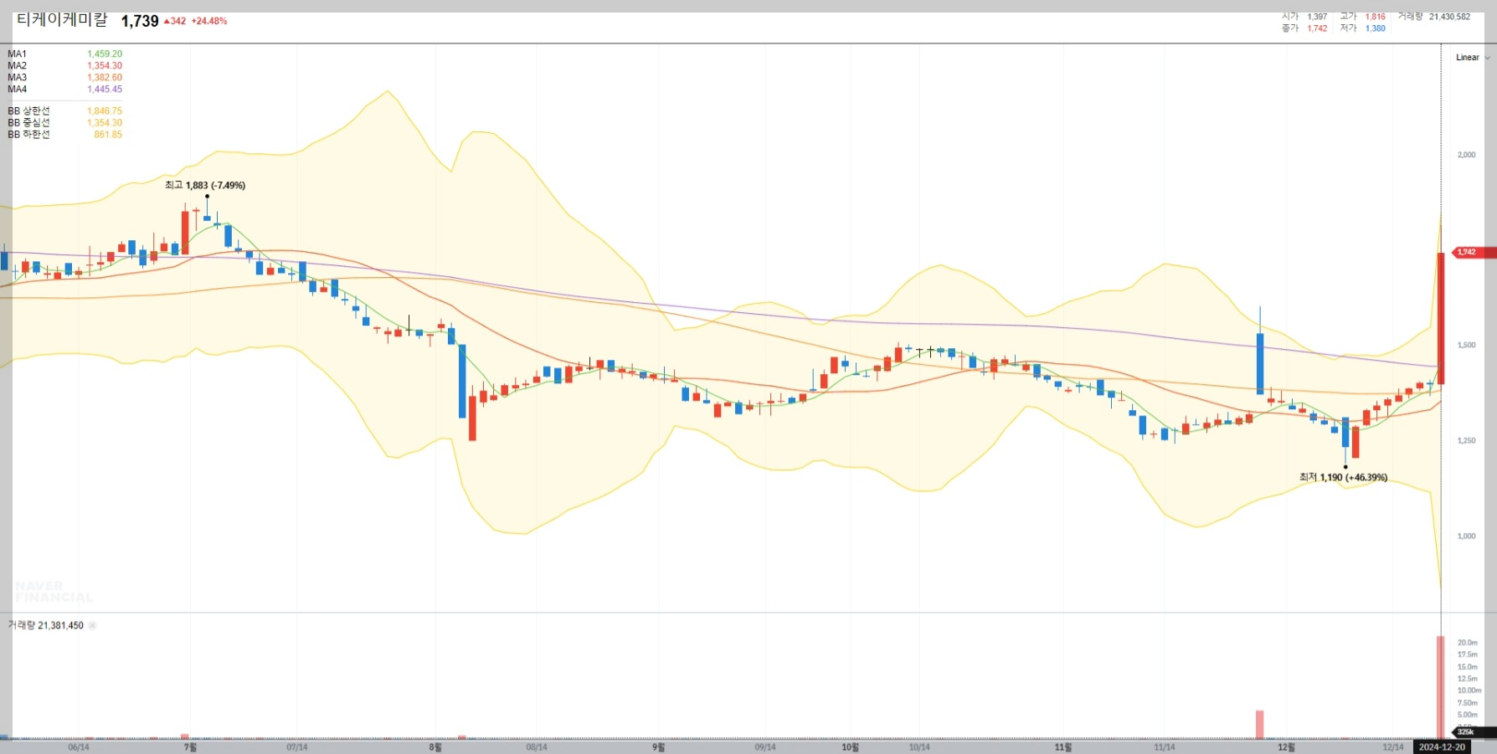The height and width of the screenshot is (754, 1497).
Task: Click the 17.5m volume axis label
Action: [1468, 654]
